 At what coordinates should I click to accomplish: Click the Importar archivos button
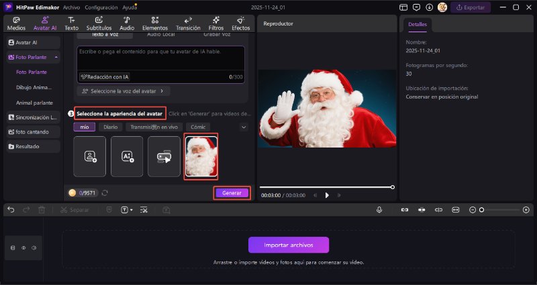(x=289, y=245)
